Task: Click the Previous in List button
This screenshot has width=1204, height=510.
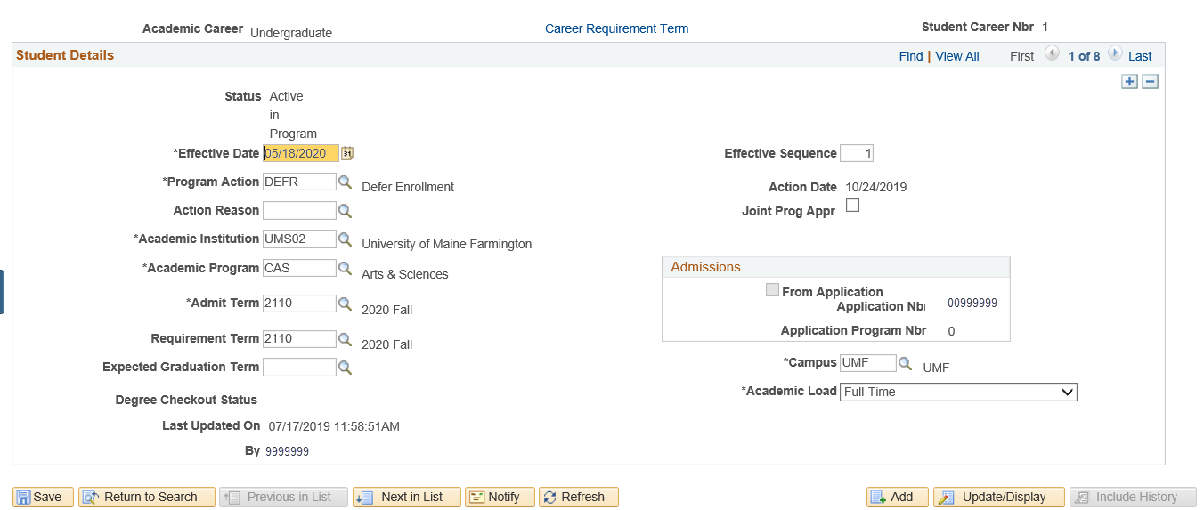Action: click(284, 497)
